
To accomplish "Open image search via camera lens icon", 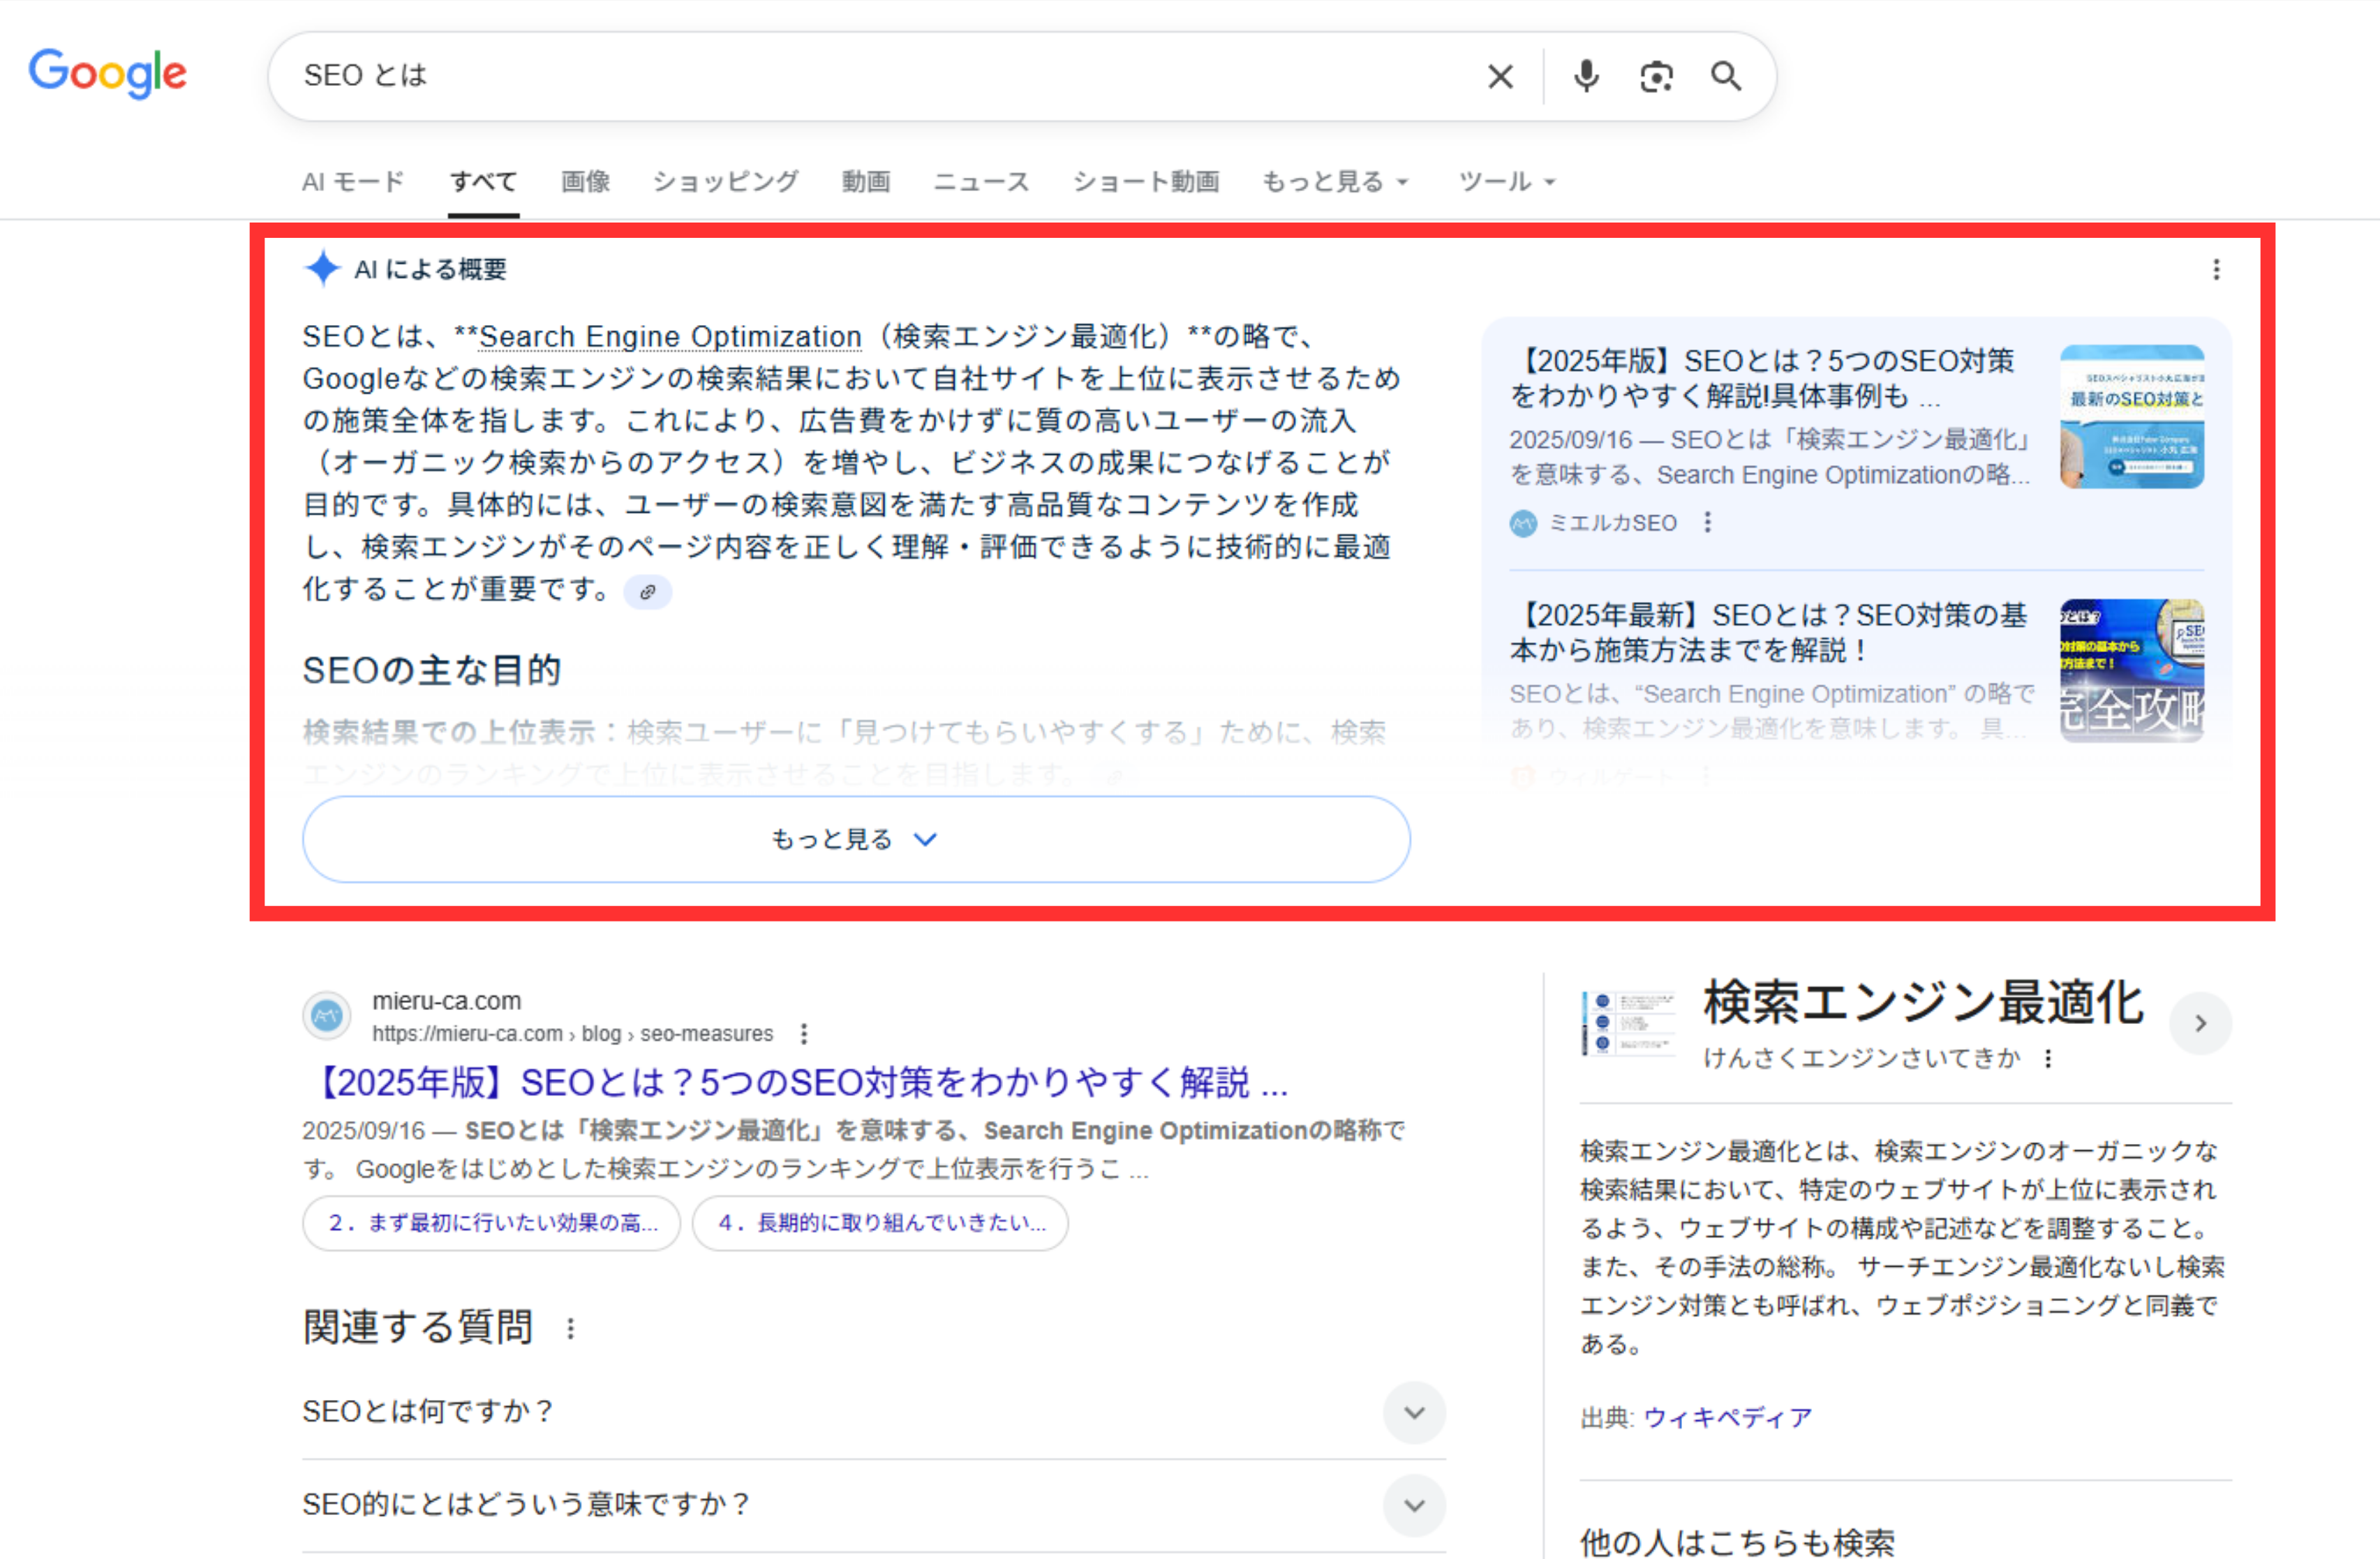I will pyautogui.click(x=1656, y=77).
